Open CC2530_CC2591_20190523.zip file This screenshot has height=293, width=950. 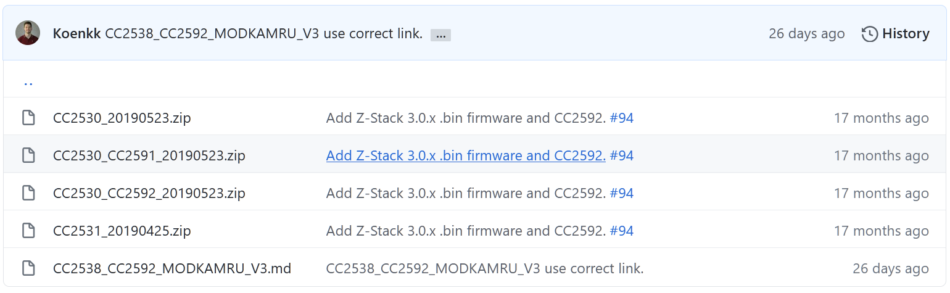click(x=149, y=155)
